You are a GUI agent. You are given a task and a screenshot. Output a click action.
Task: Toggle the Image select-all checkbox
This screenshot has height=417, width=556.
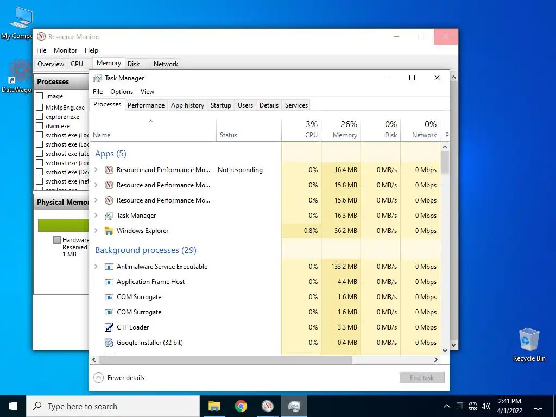(40, 96)
